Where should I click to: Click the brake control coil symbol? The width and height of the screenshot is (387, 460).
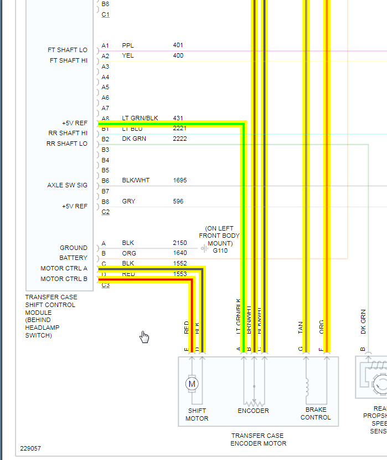307,387
